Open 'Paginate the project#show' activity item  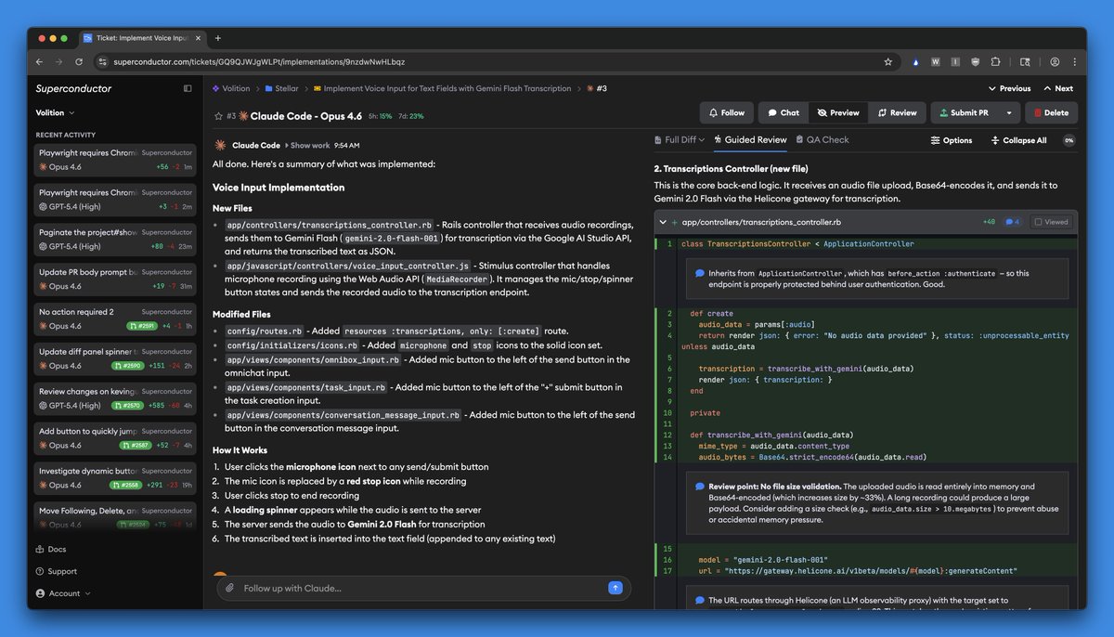pos(115,239)
